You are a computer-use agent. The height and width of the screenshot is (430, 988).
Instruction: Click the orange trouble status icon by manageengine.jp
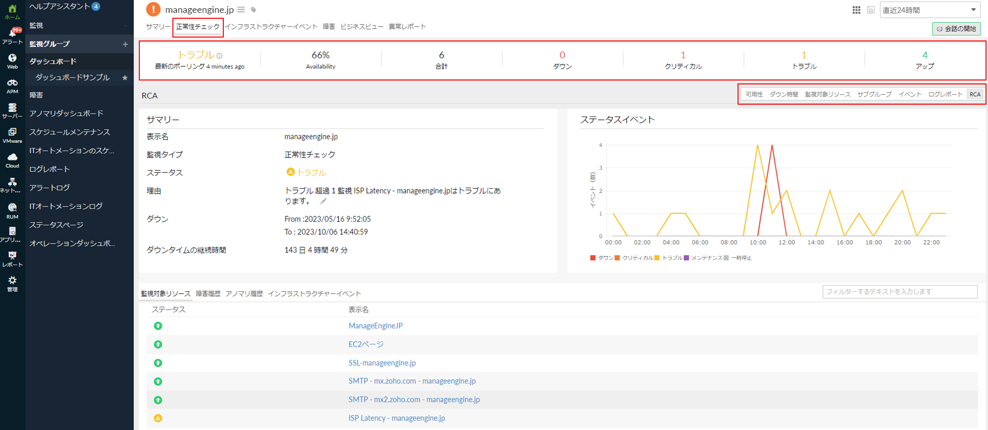click(x=153, y=9)
